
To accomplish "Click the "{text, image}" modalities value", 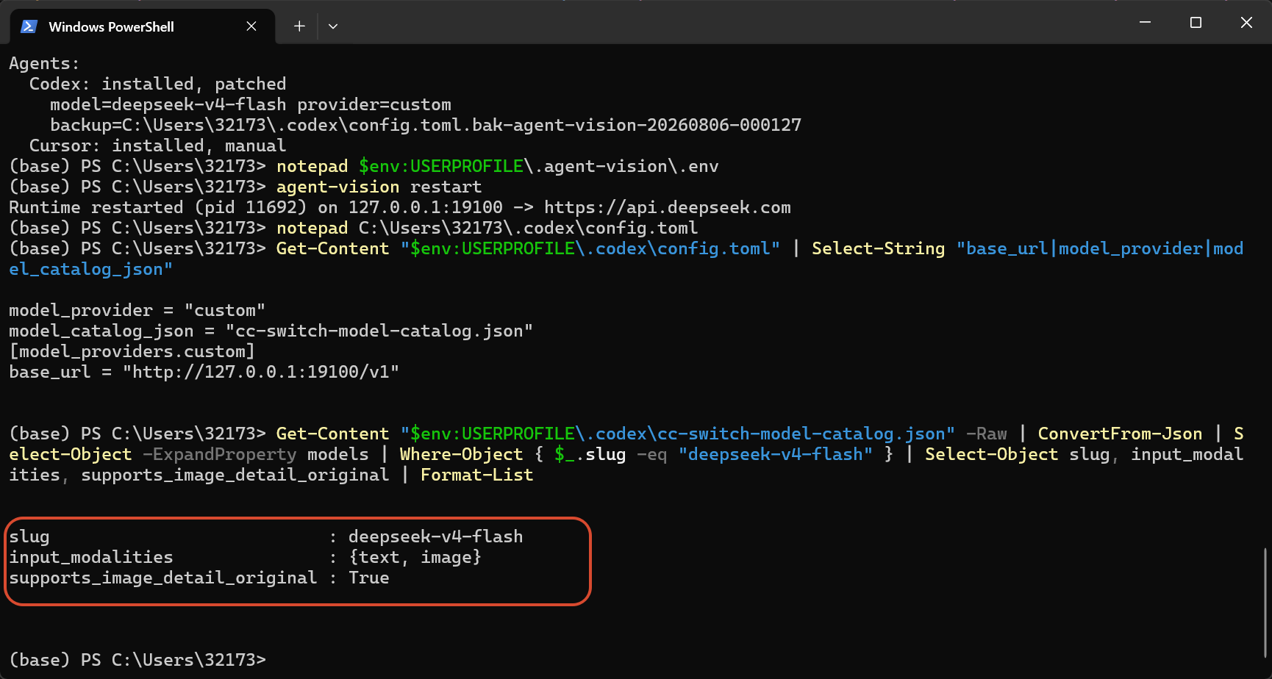I will [415, 557].
